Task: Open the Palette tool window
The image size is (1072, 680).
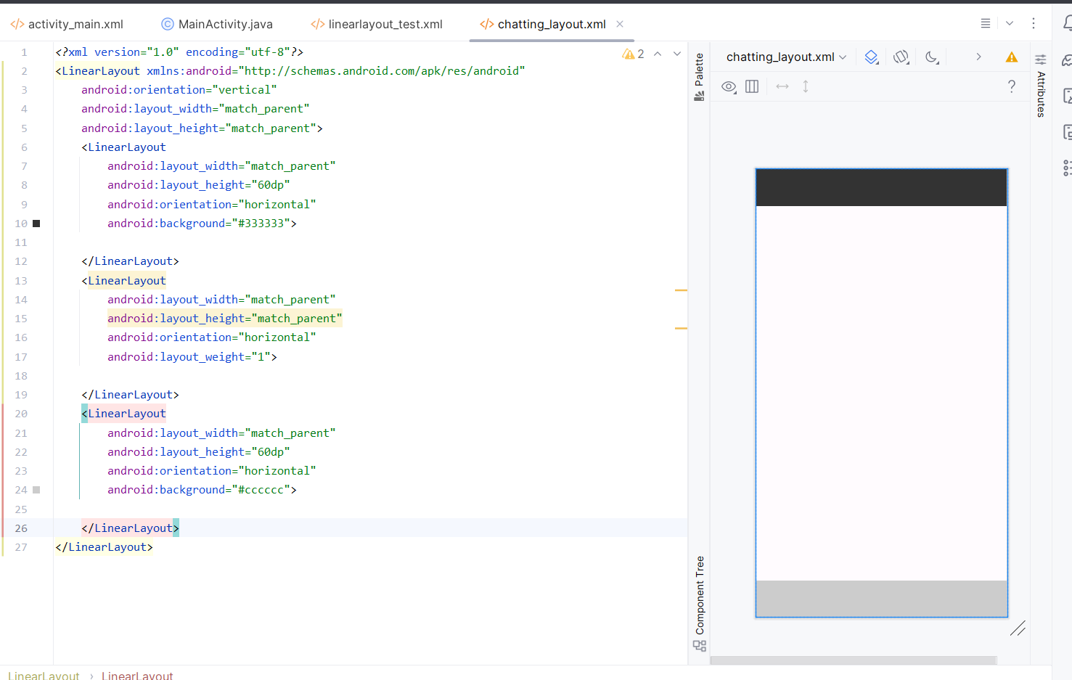Action: (699, 76)
